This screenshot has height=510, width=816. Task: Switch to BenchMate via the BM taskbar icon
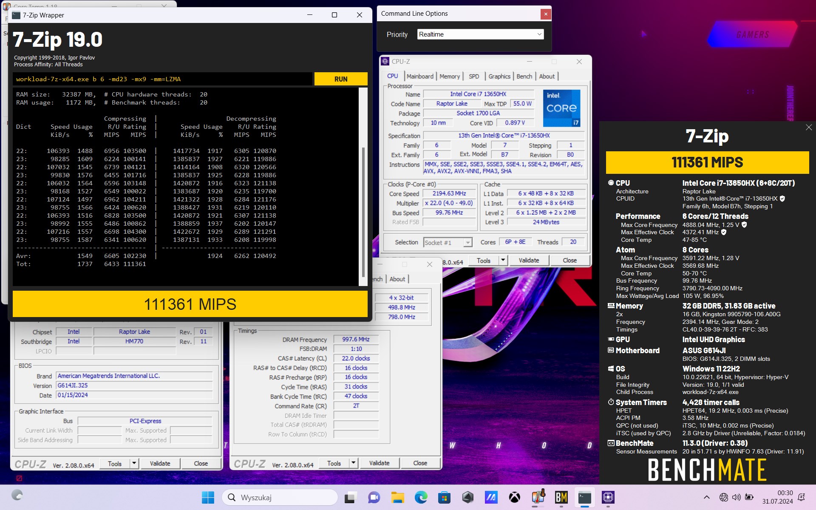coord(561,497)
